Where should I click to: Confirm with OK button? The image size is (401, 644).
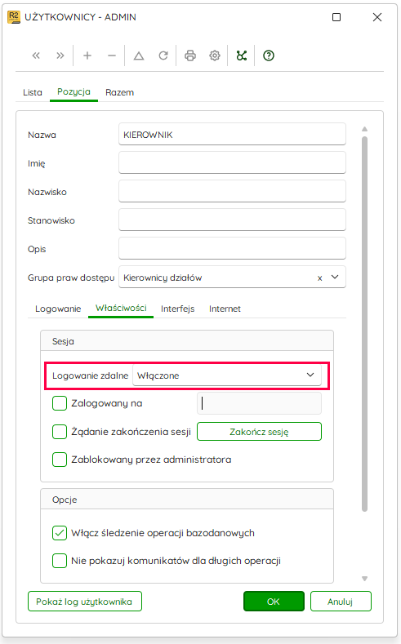(x=274, y=602)
